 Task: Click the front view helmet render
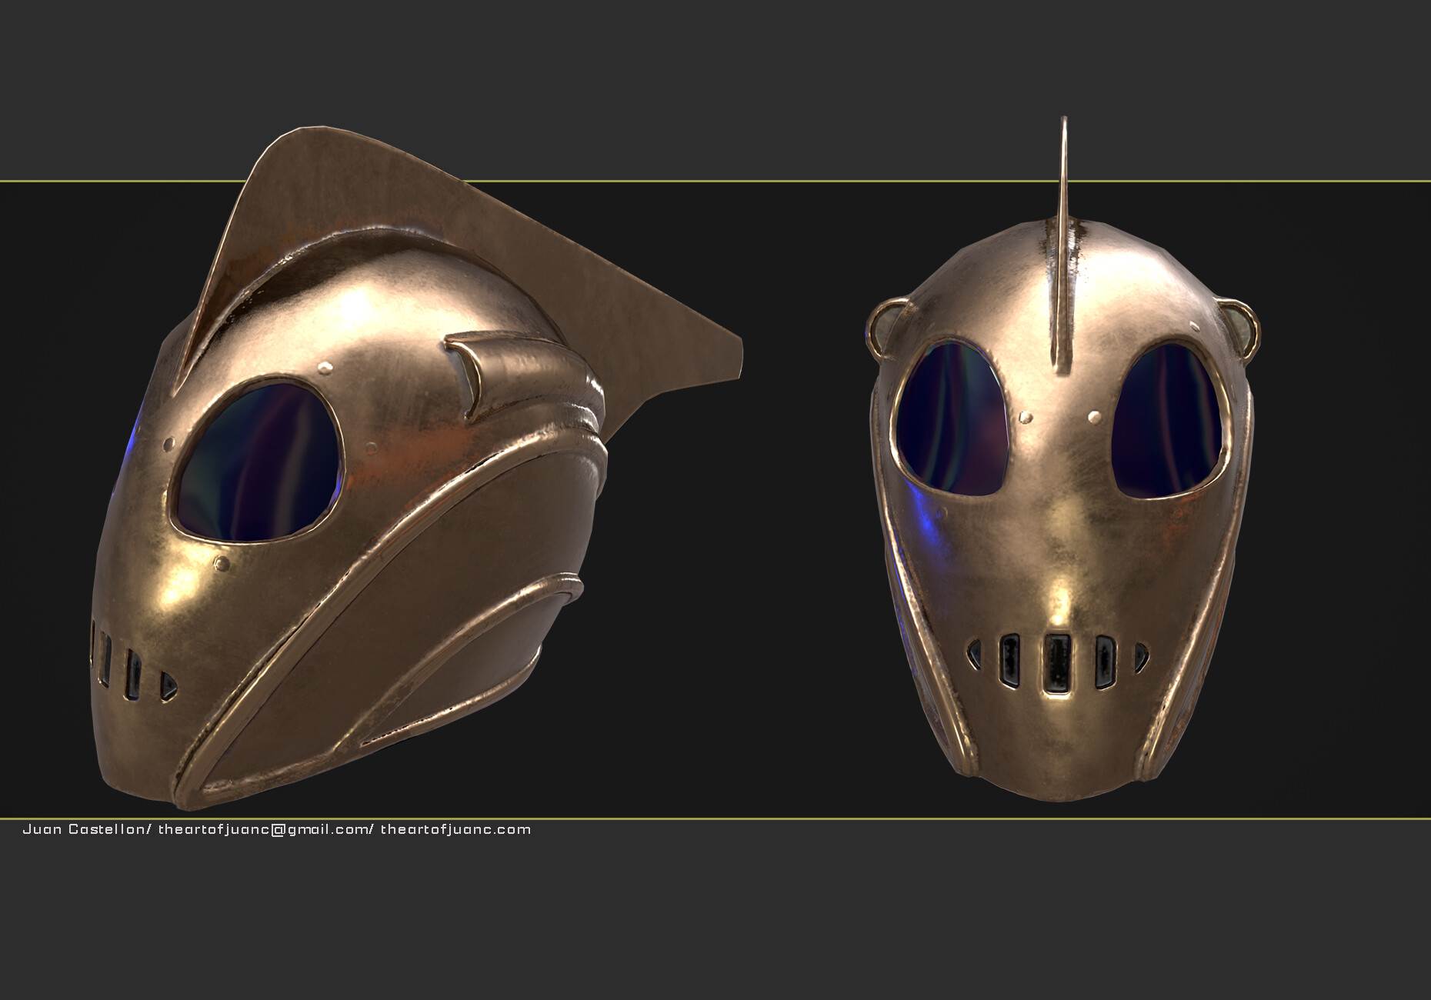(1062, 459)
